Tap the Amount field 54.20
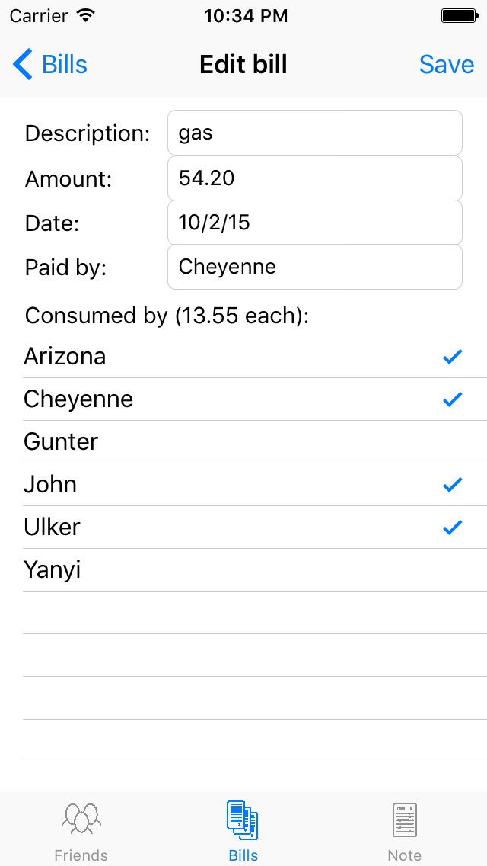This screenshot has height=866, width=487. coord(314,178)
